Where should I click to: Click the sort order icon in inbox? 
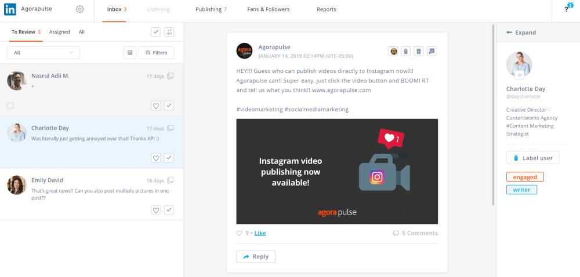click(169, 32)
